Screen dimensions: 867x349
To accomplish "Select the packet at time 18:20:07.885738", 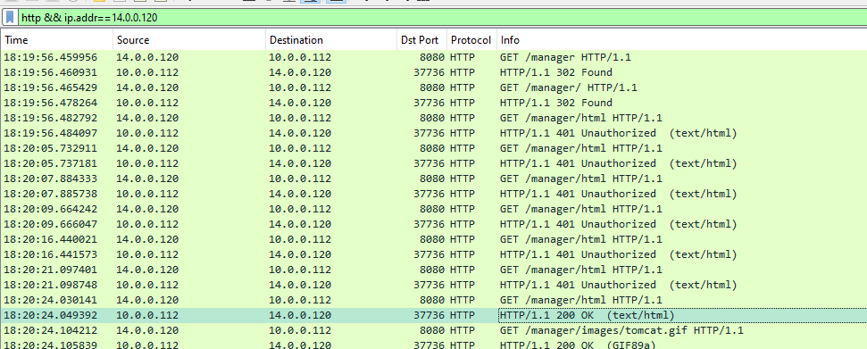I will 434,194.
